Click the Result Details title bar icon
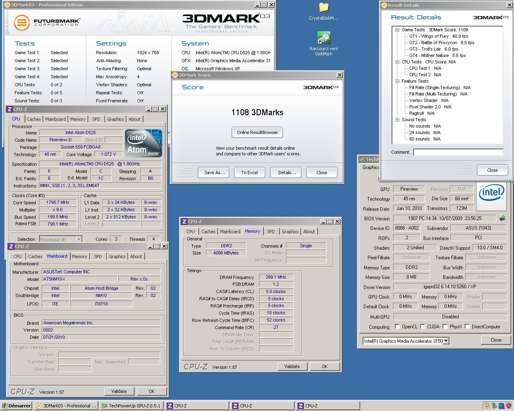The width and height of the screenshot is (514, 411). pos(384,5)
